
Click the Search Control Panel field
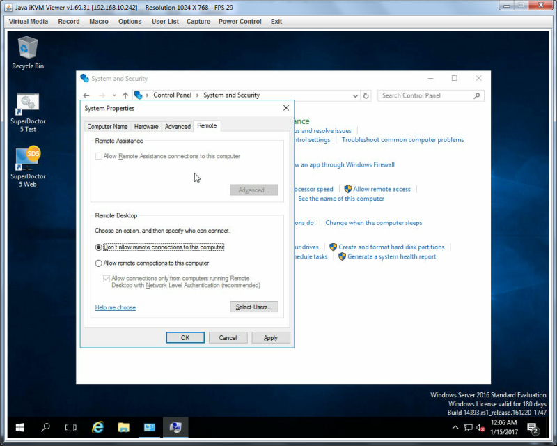pyautogui.click(x=426, y=95)
